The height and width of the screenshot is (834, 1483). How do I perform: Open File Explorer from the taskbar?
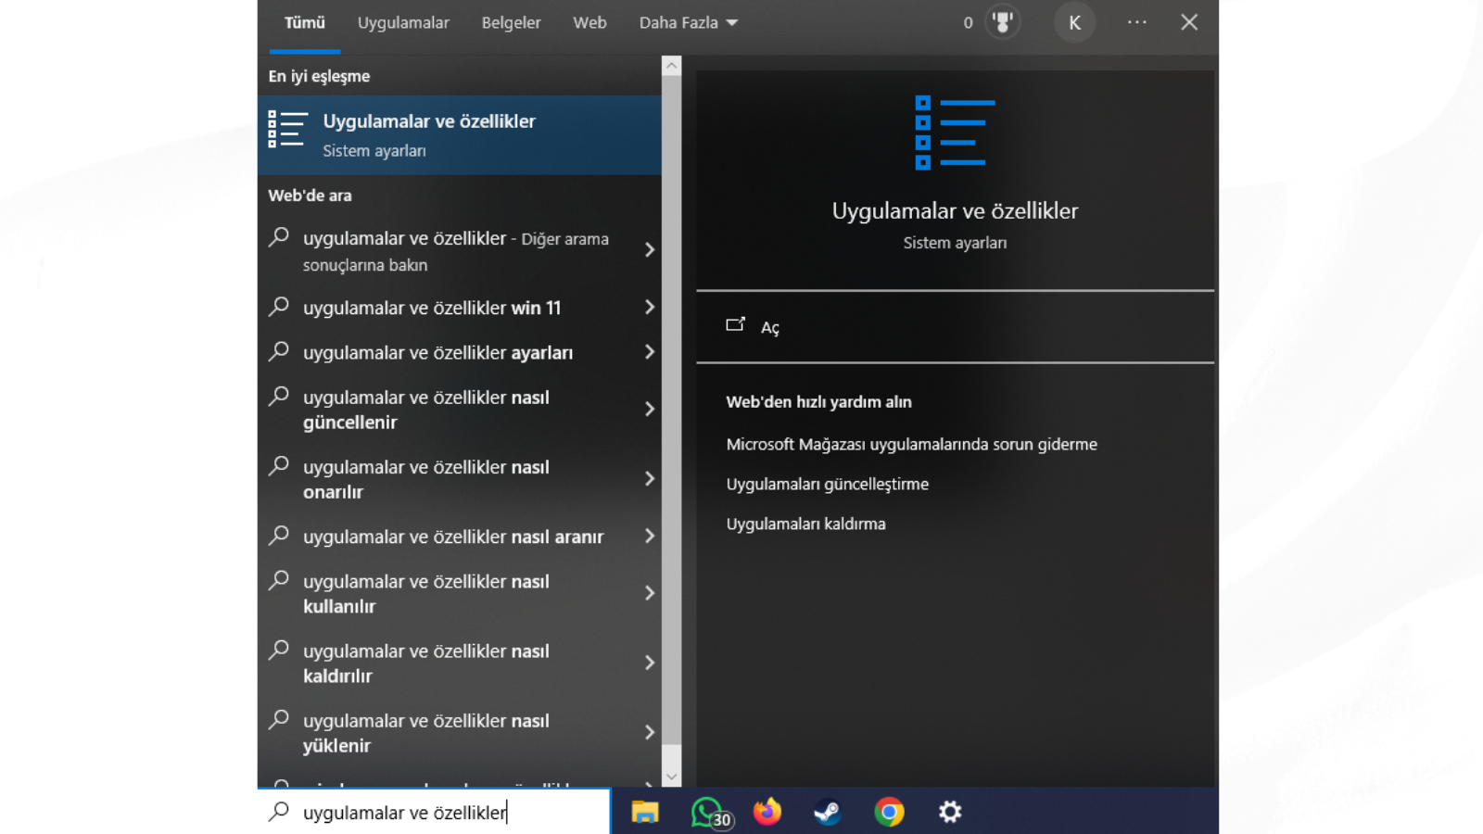coord(645,813)
